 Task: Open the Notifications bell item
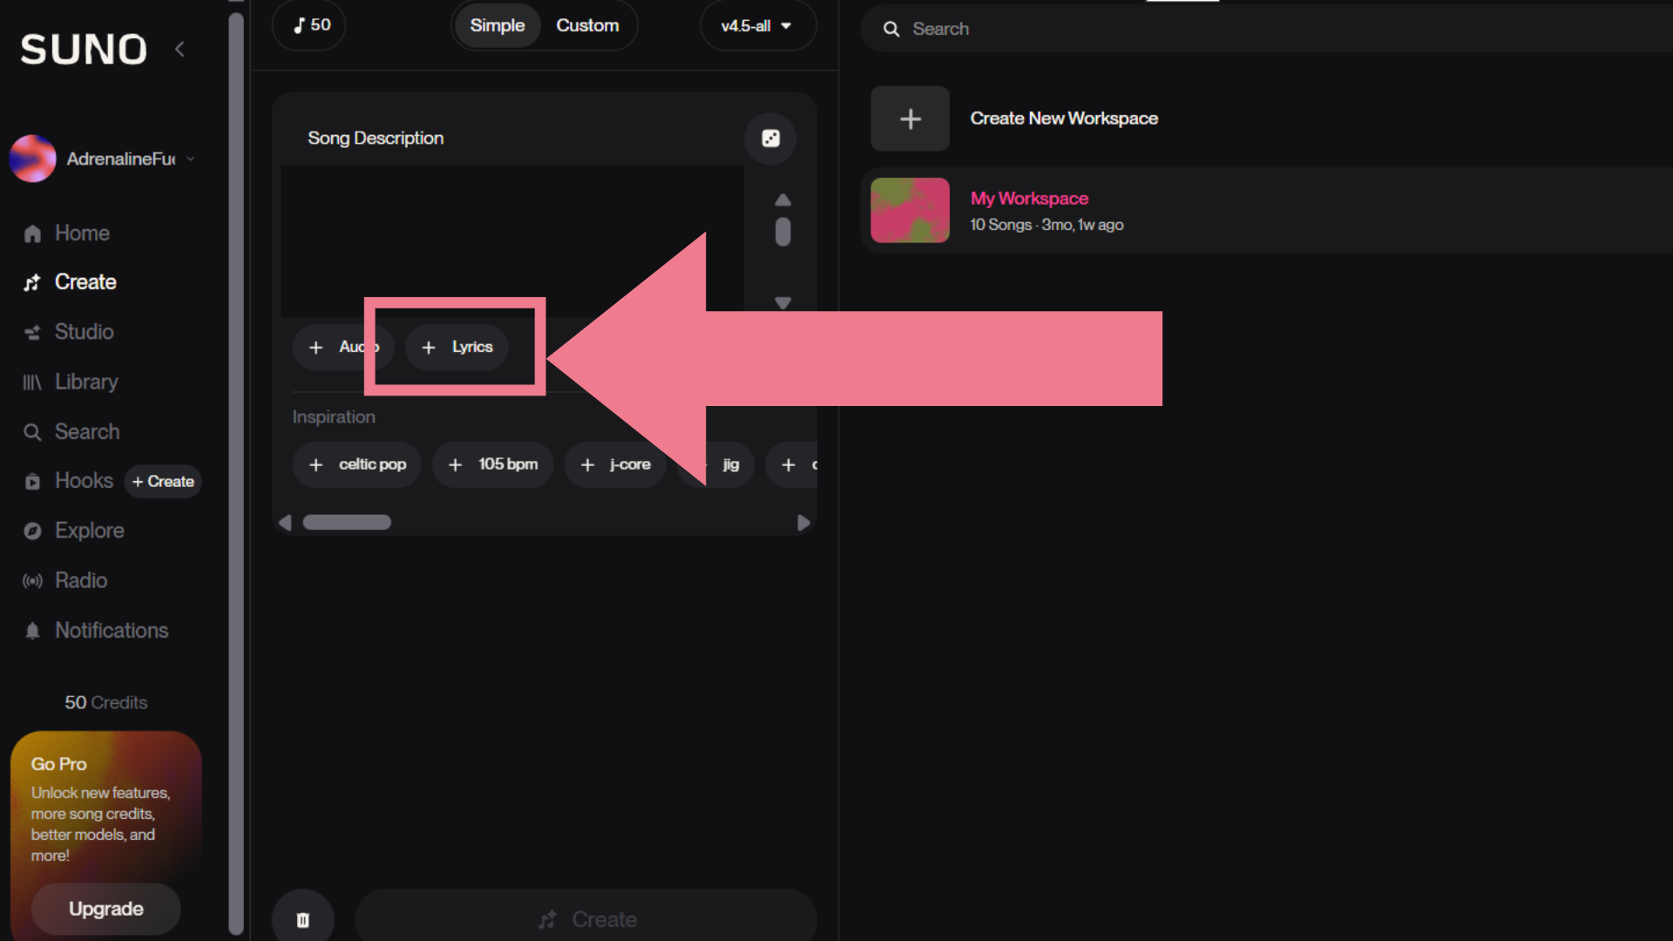coord(111,630)
